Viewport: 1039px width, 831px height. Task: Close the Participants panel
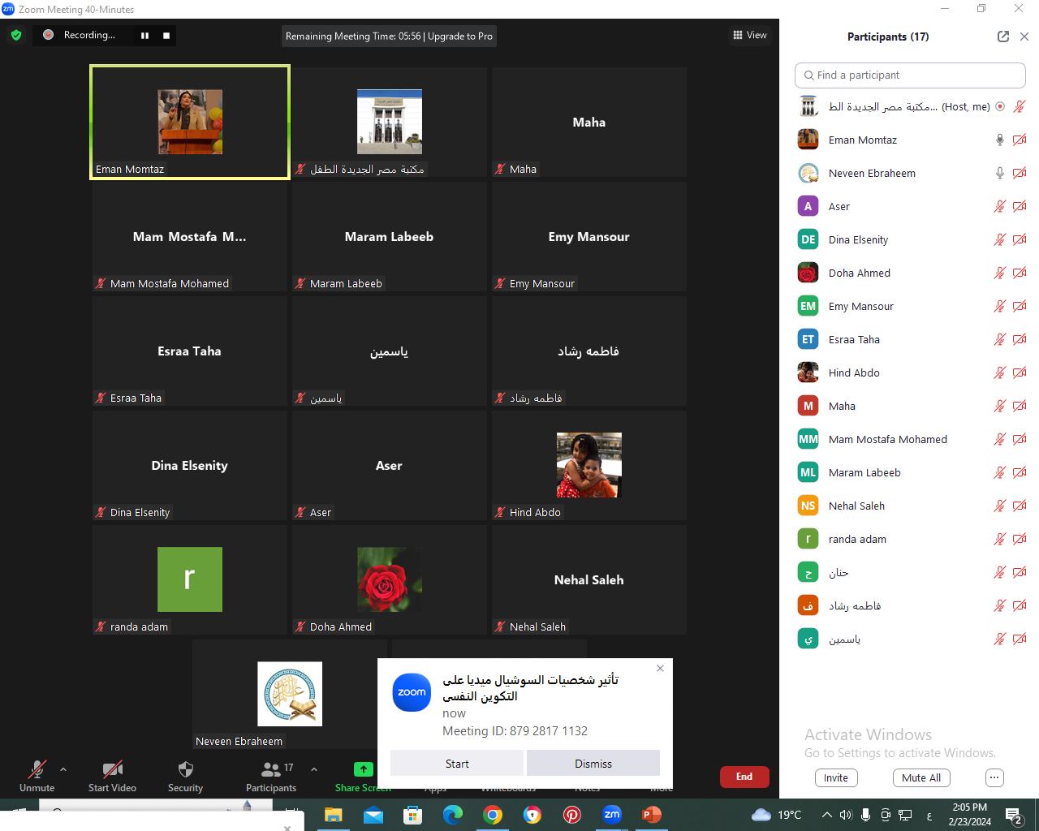1024,37
